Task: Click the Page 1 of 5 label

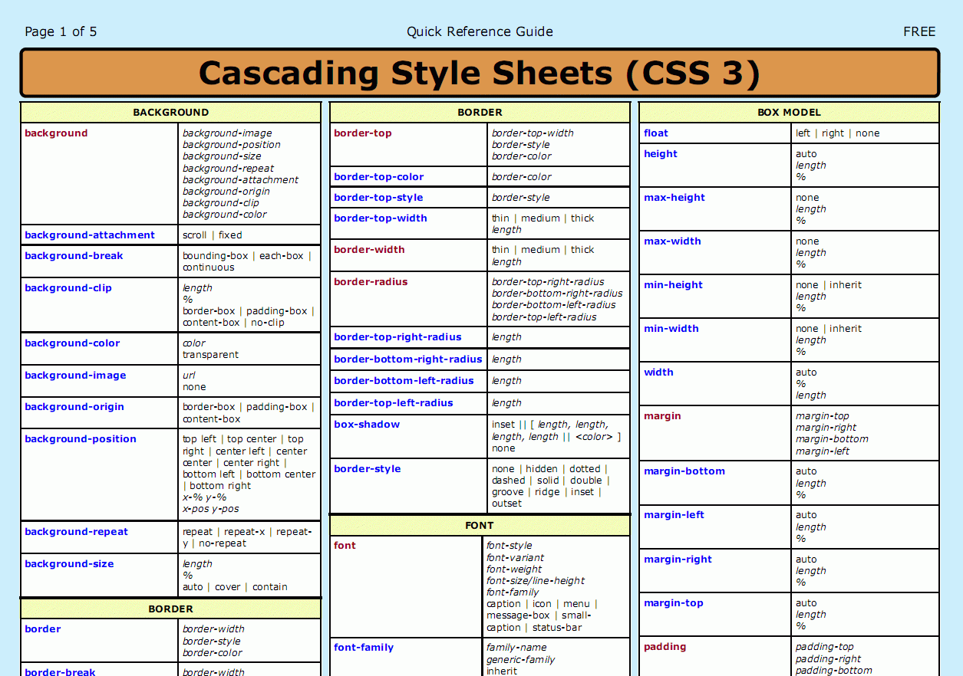Action: click(61, 31)
